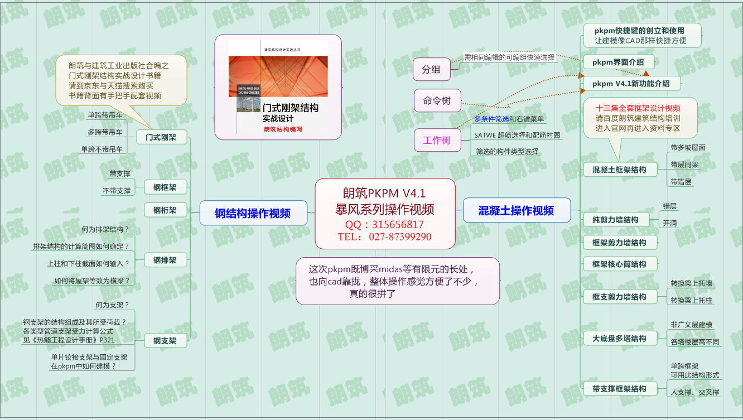This screenshot has width=743, height=420.
Task: Click the 纯剪力墙结构 node
Action: click(x=615, y=220)
